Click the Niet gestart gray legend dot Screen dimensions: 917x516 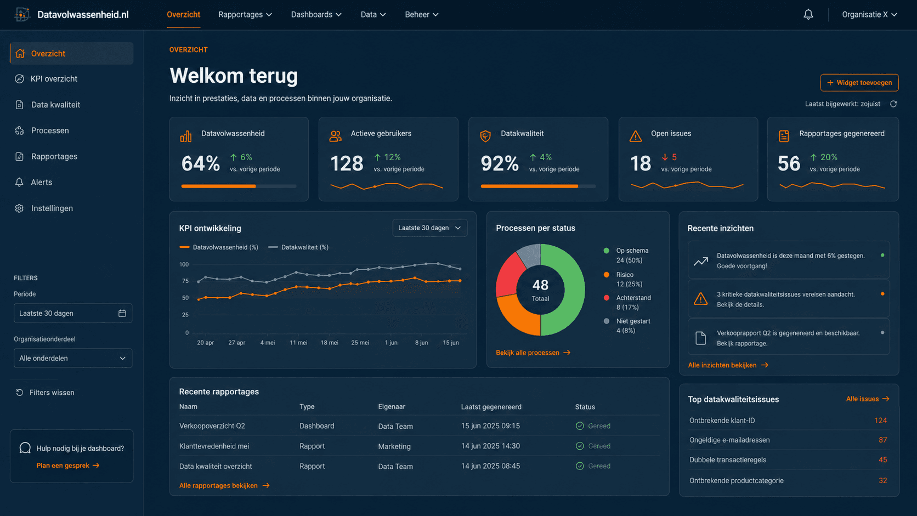[x=606, y=321]
